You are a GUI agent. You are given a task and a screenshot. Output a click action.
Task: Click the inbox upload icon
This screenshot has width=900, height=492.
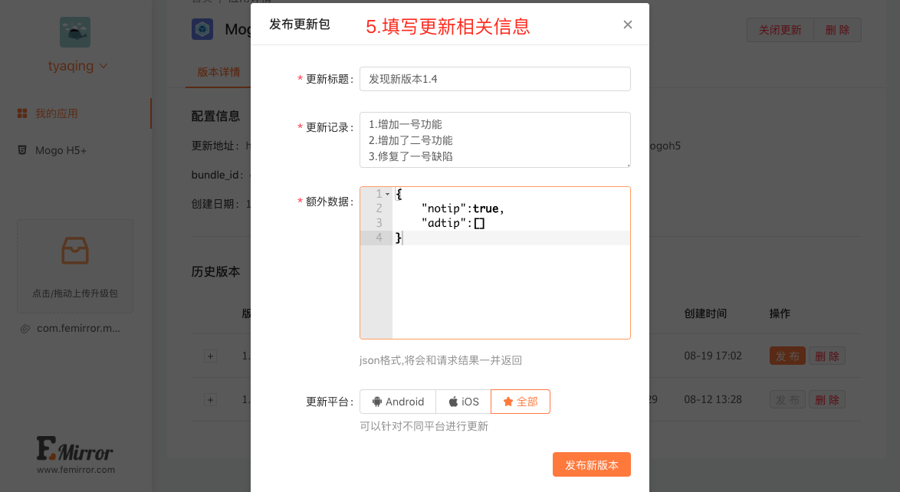[x=75, y=251]
